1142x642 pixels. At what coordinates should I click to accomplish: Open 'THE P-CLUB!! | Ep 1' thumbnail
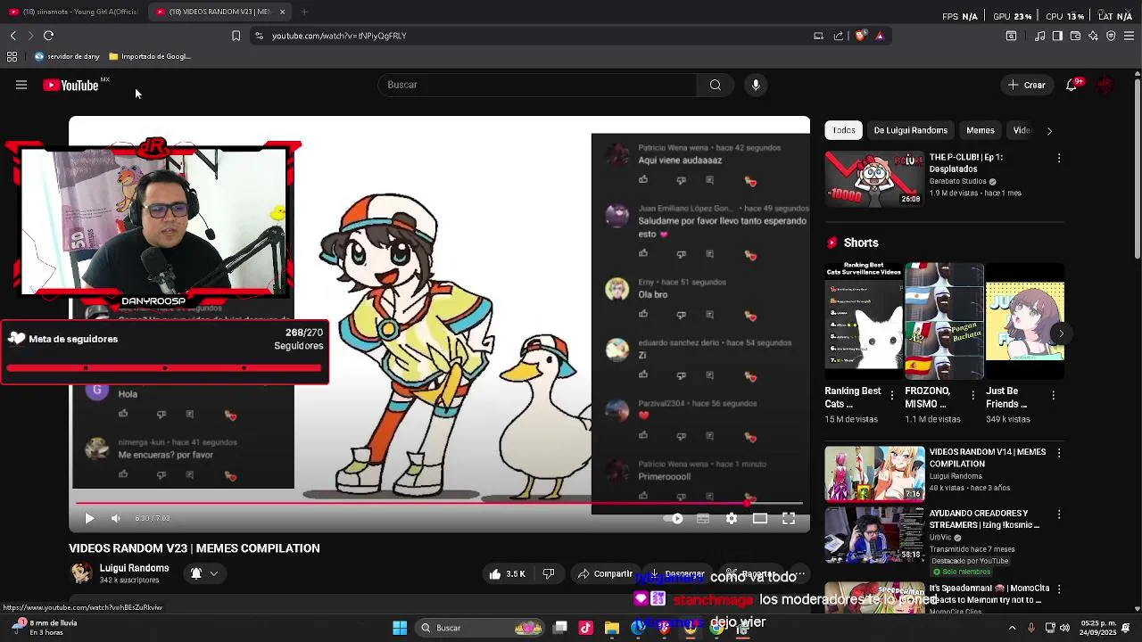pos(874,177)
